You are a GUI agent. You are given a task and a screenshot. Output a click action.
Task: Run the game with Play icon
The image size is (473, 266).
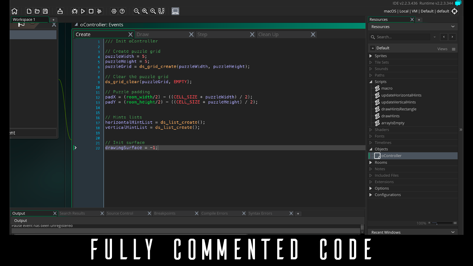click(83, 11)
